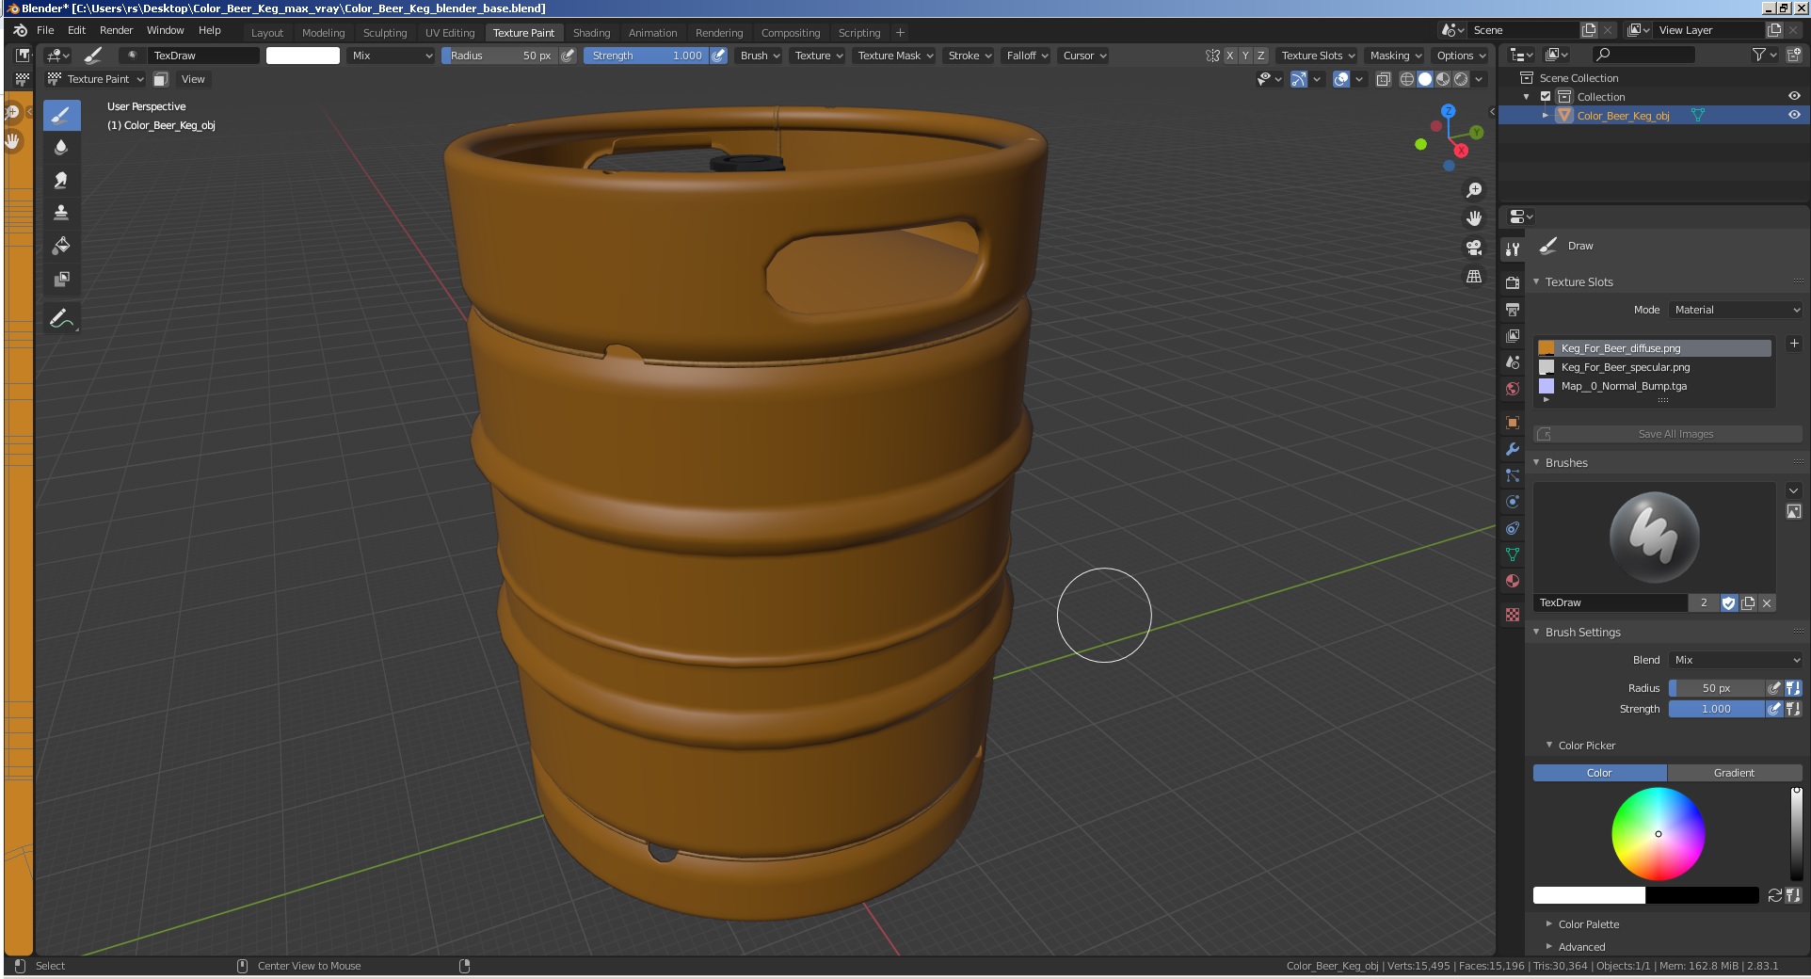The width and height of the screenshot is (1811, 979).
Task: Select the Mask tool
Action: click(61, 279)
